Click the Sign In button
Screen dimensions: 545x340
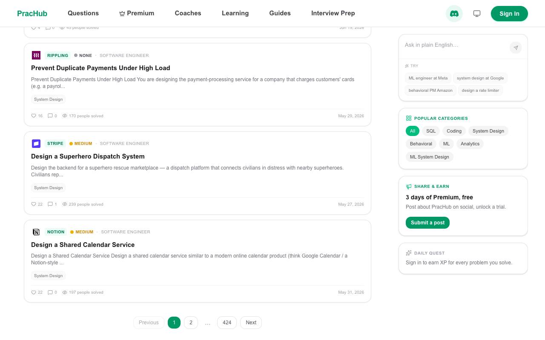509,14
